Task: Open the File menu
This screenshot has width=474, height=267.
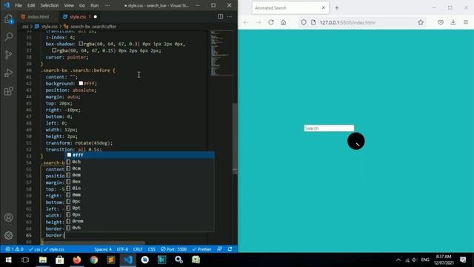Action: pyautogui.click(x=19, y=5)
